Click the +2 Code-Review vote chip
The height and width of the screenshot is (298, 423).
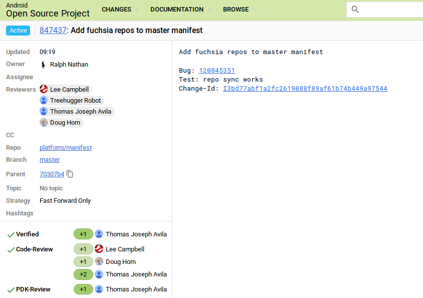83,274
